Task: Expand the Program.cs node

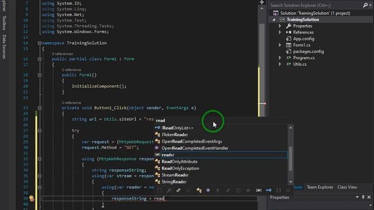Action: tap(280, 58)
